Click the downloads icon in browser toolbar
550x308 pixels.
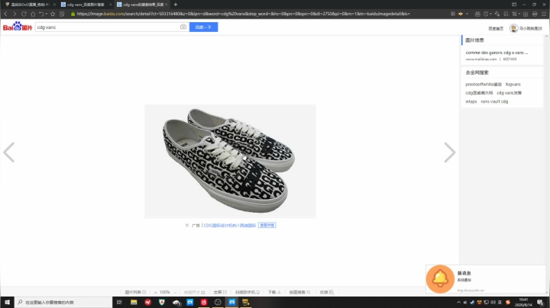(526, 14)
